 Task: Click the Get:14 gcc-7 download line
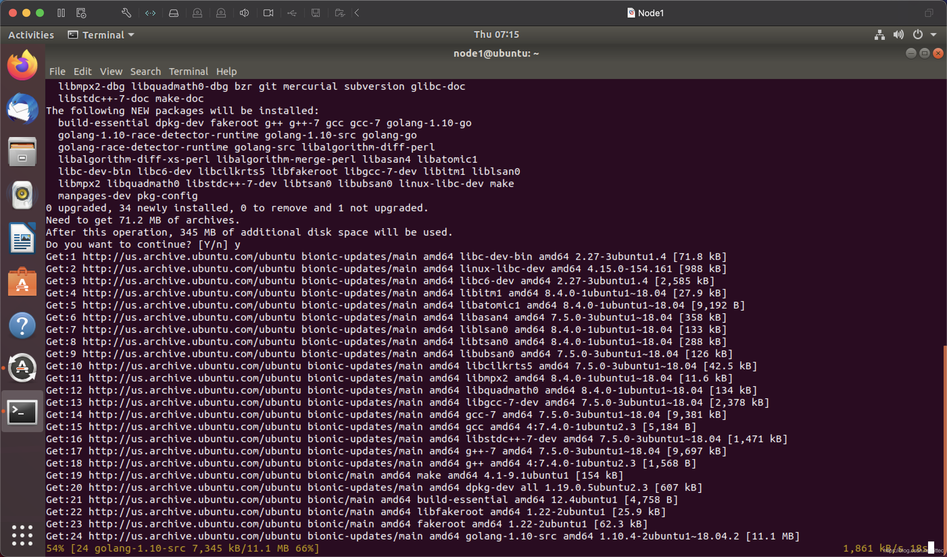point(386,415)
